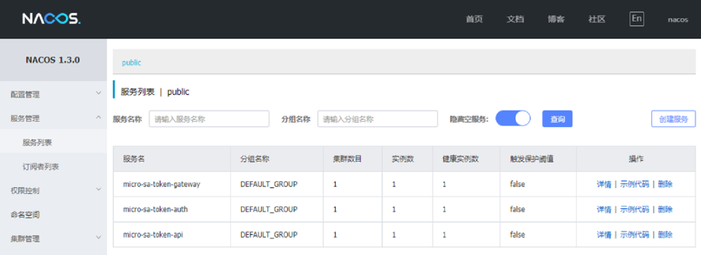Expand the 配置管理 sidebar menu
The width and height of the screenshot is (701, 255).
(54, 94)
